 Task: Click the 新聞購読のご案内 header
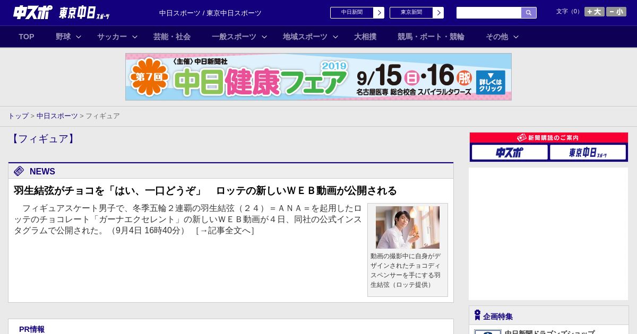pyautogui.click(x=549, y=138)
